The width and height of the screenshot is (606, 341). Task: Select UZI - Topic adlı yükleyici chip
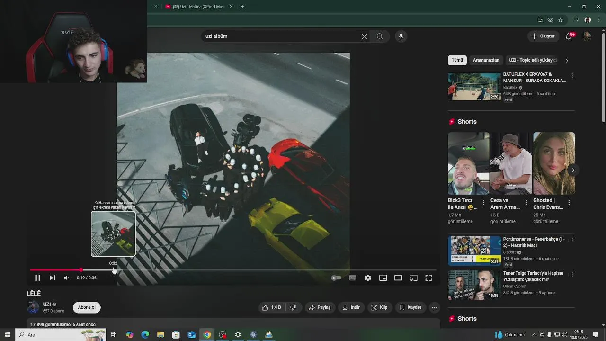[x=533, y=60]
